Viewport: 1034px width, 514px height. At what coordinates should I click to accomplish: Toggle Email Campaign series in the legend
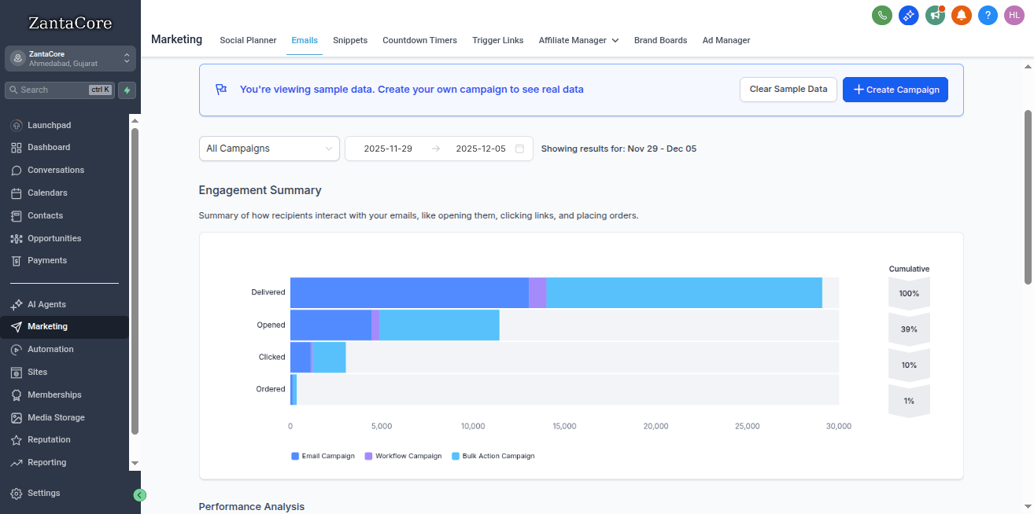[x=323, y=455]
